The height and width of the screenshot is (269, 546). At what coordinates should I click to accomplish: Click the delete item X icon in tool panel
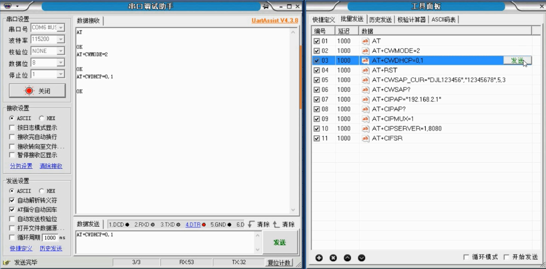(333, 258)
